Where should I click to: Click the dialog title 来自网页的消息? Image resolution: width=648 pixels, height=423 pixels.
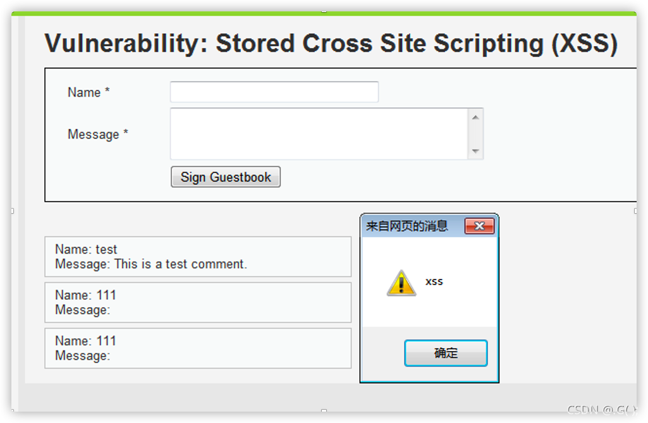pos(407,226)
